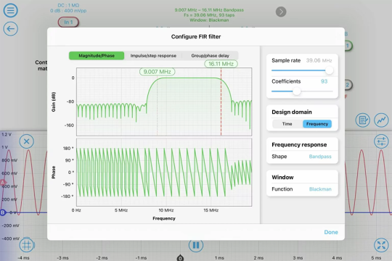Click Done to close FIR configuration

pos(331,232)
